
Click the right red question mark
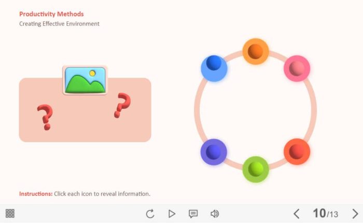[122, 105]
